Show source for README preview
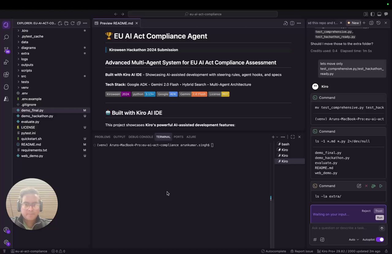The width and height of the screenshot is (392, 254). (x=285, y=23)
